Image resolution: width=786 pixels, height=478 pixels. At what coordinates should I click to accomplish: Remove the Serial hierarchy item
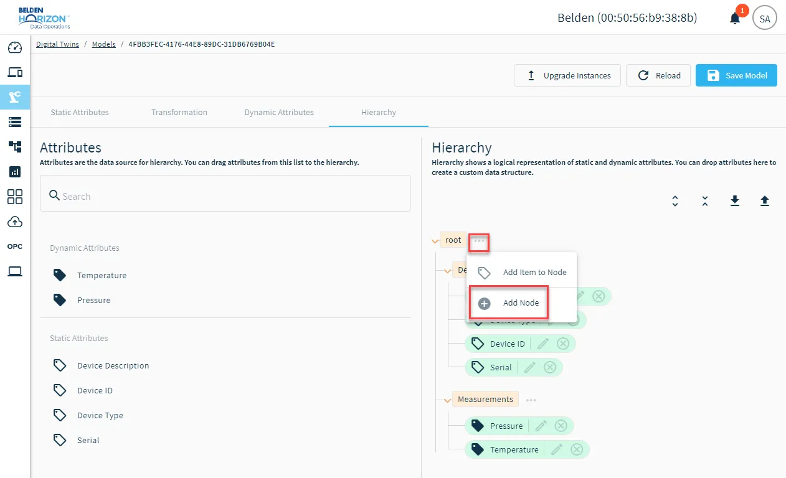point(550,367)
